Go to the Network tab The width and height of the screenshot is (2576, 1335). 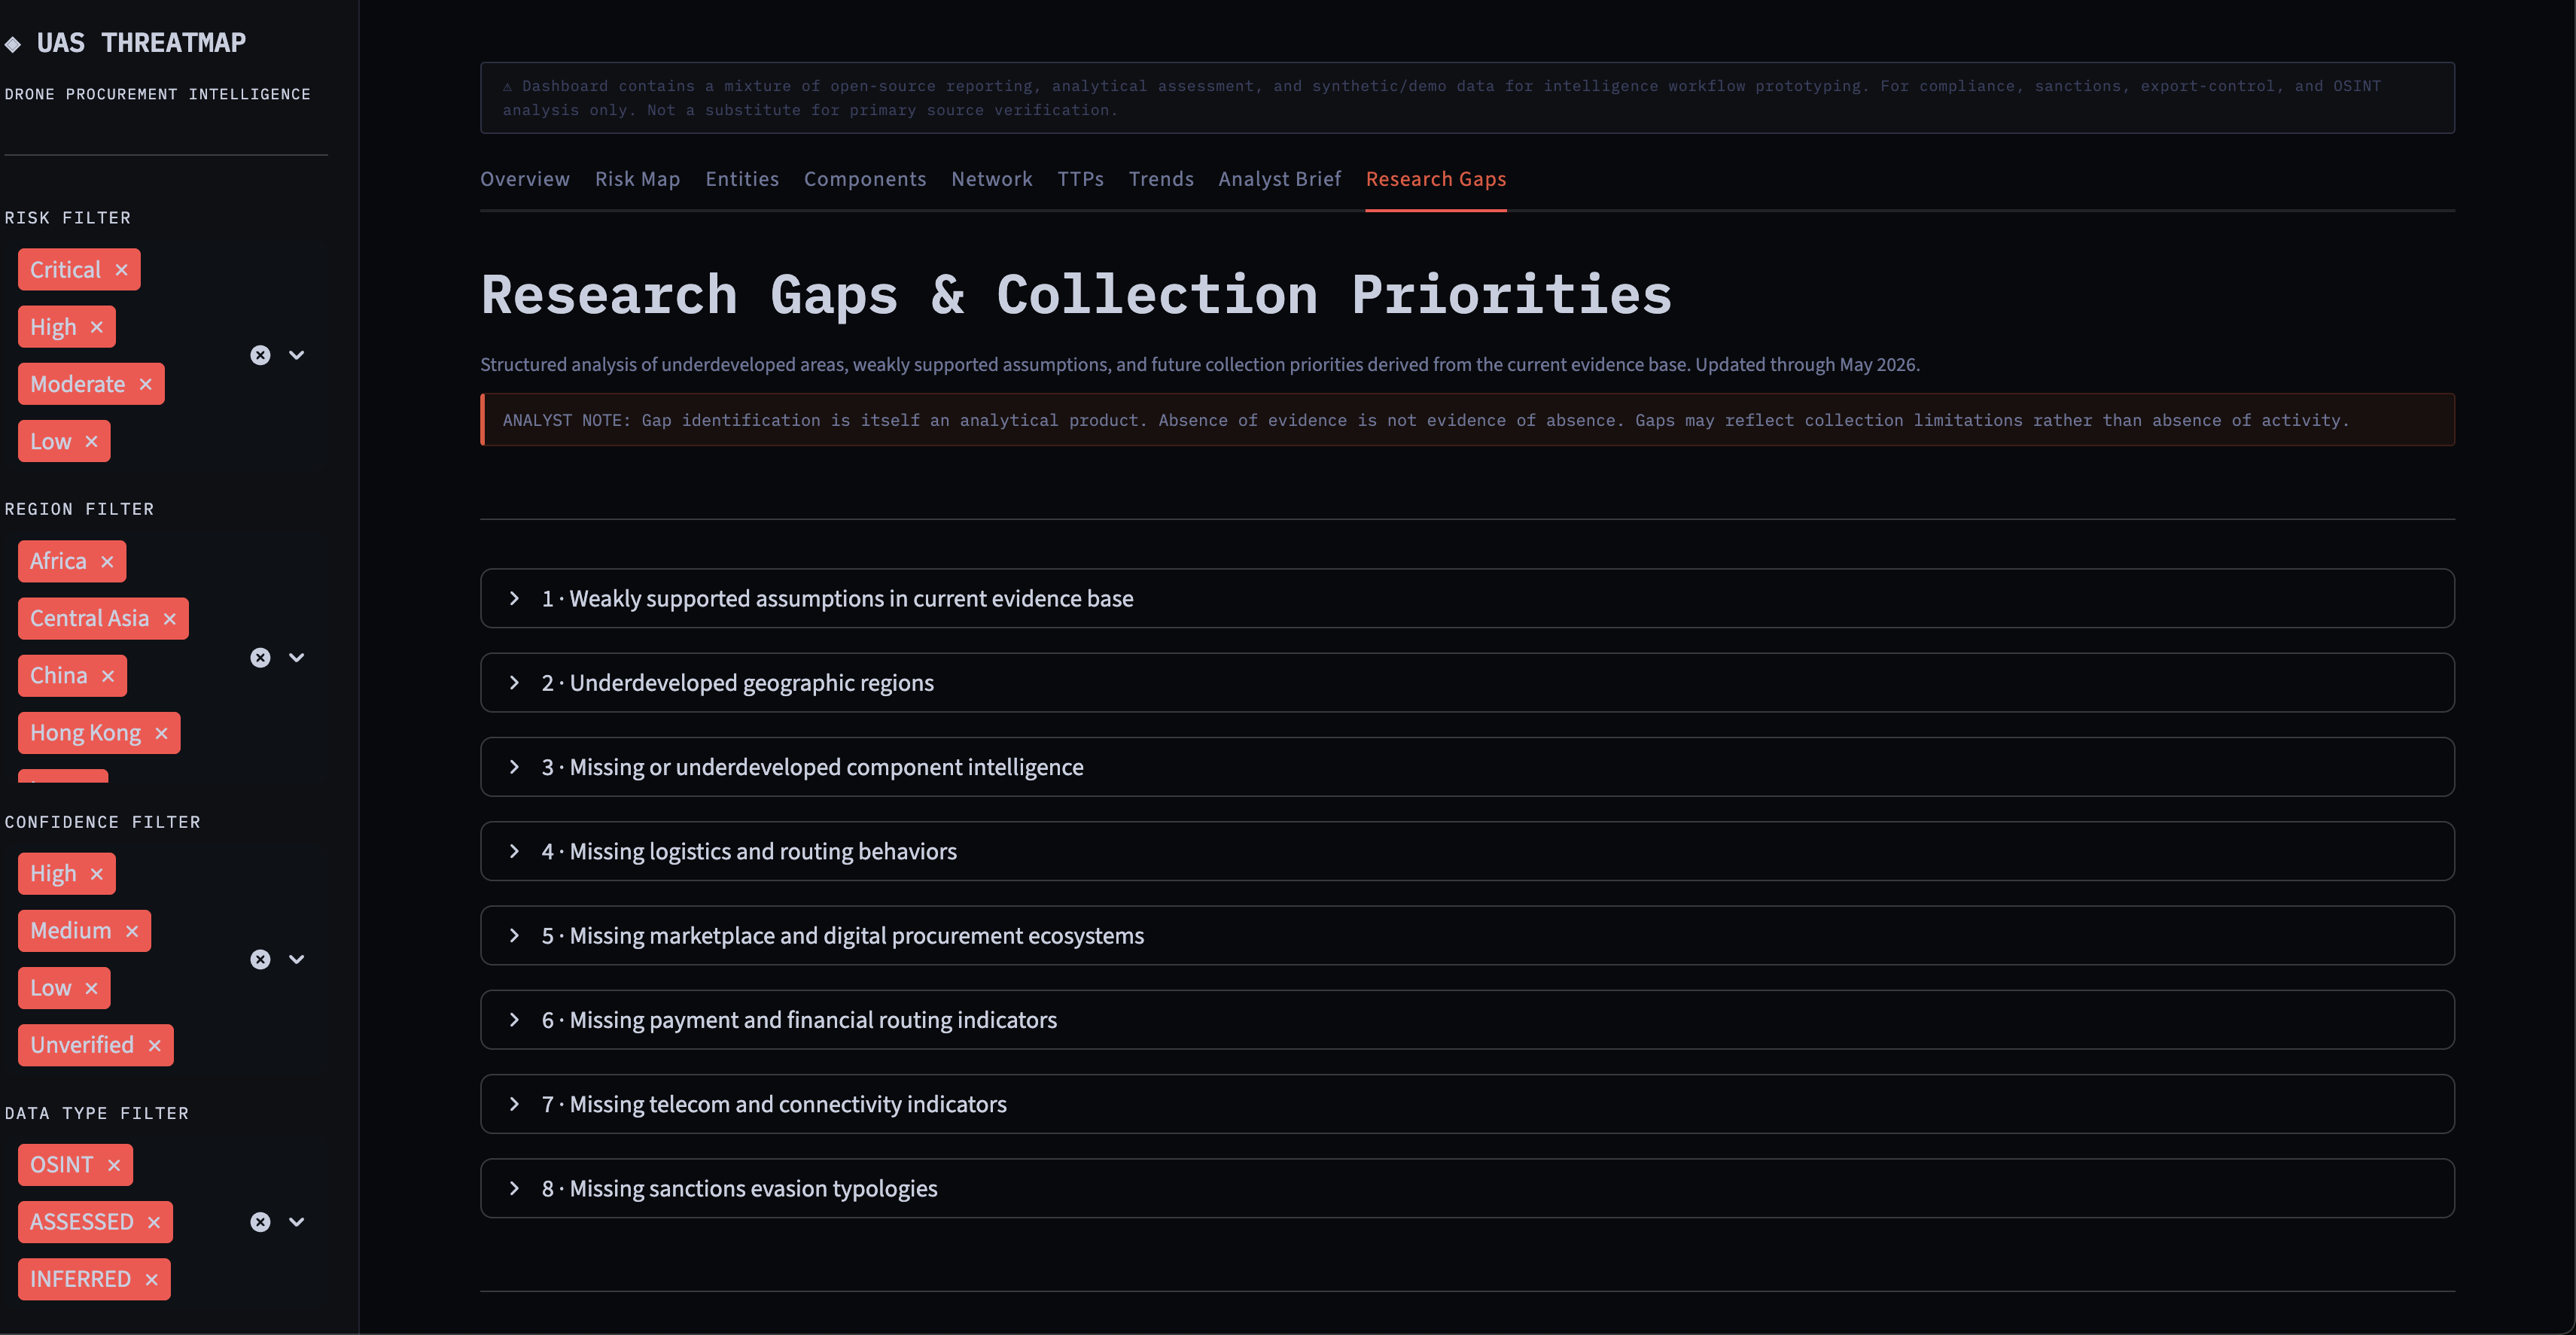(x=992, y=179)
